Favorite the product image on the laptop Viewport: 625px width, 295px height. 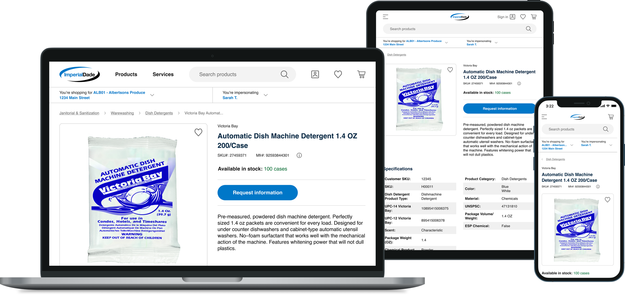pyautogui.click(x=198, y=132)
